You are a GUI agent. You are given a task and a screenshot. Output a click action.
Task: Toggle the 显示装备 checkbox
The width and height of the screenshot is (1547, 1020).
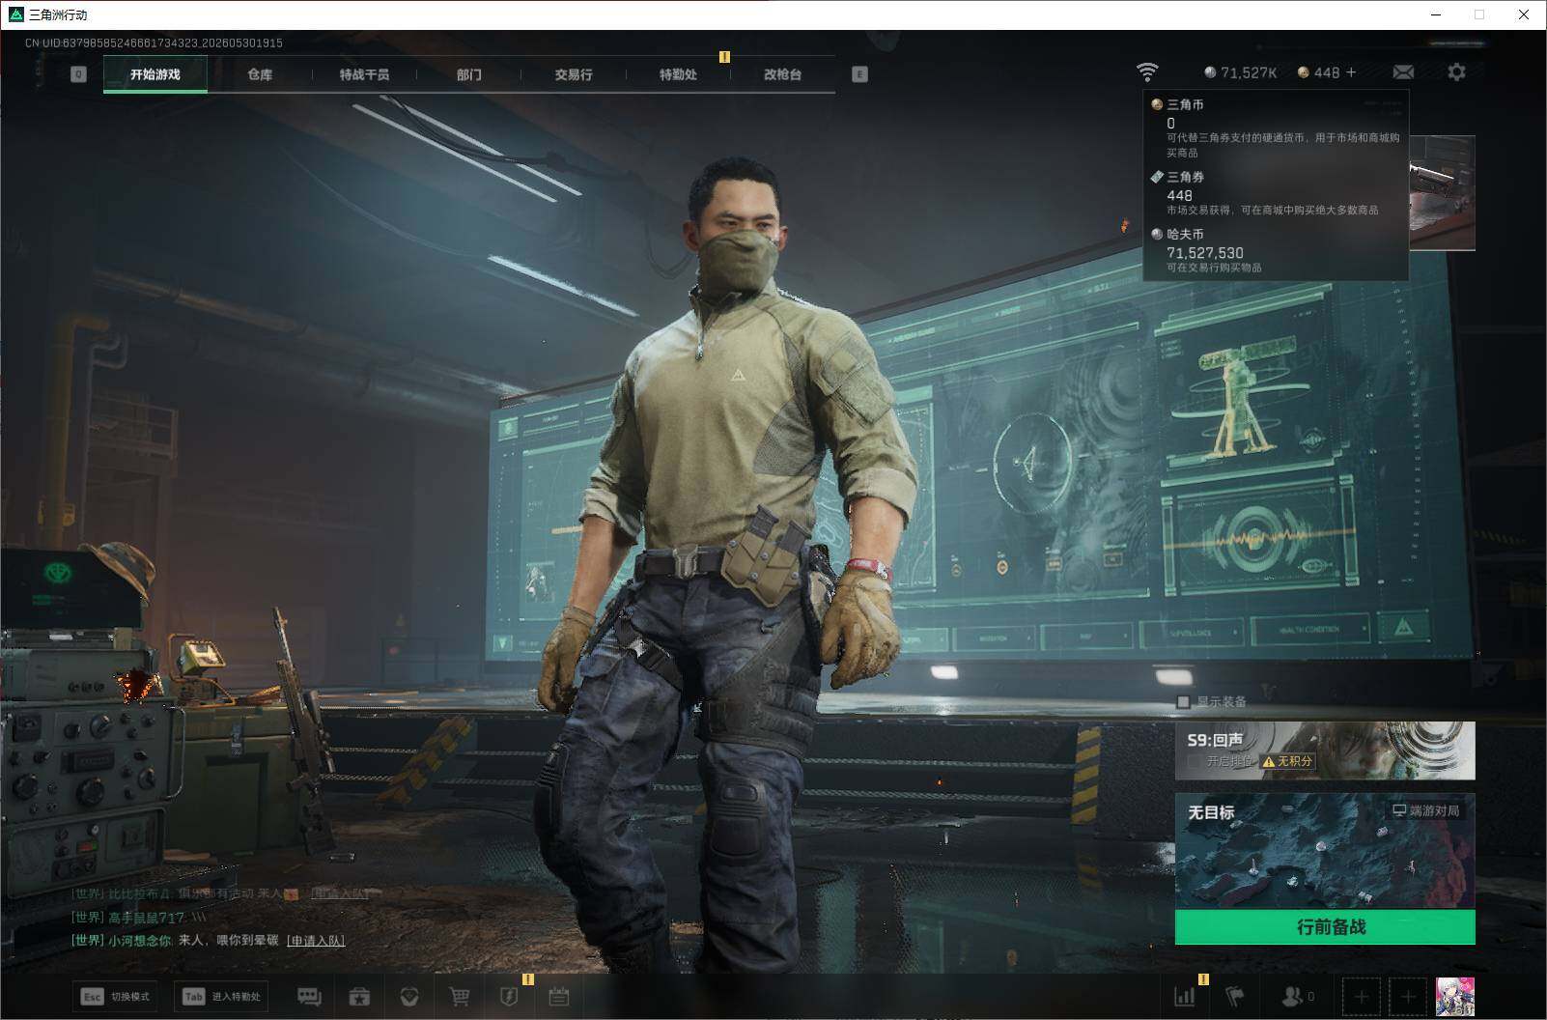pyautogui.click(x=1183, y=702)
